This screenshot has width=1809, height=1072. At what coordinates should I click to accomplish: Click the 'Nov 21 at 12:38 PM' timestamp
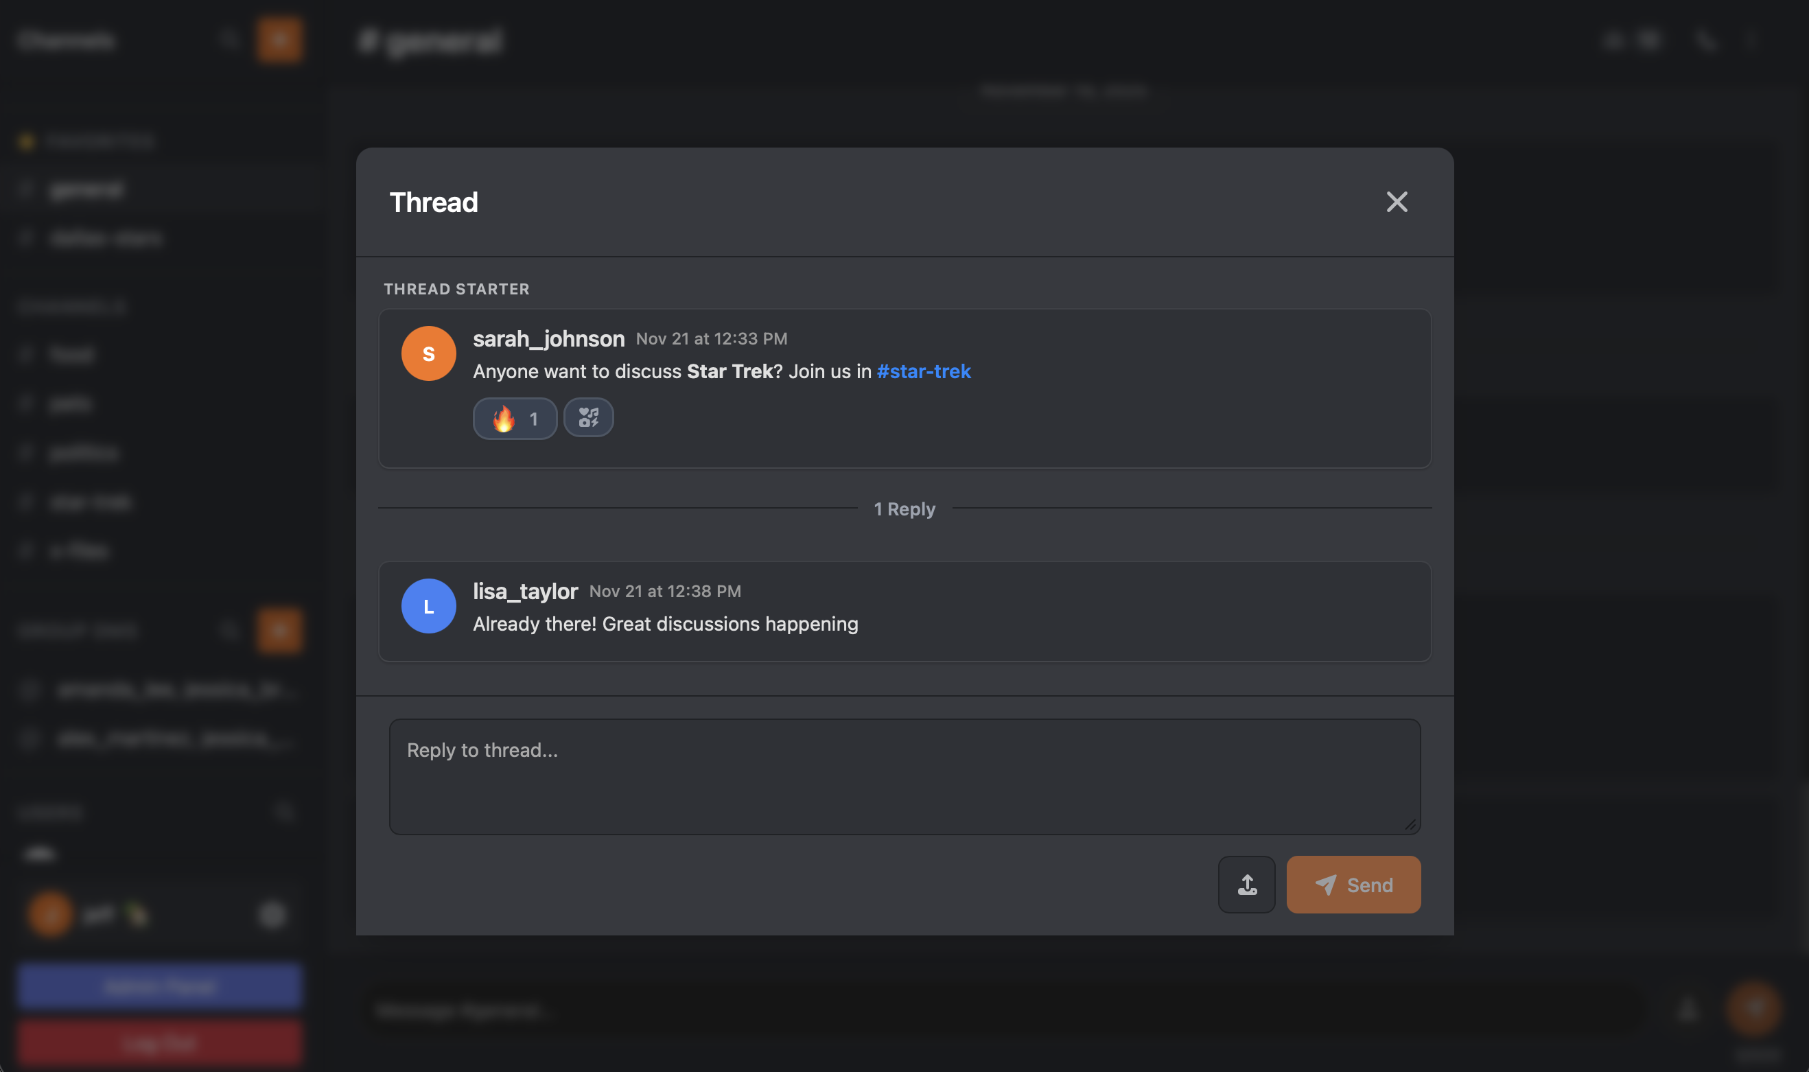665,591
